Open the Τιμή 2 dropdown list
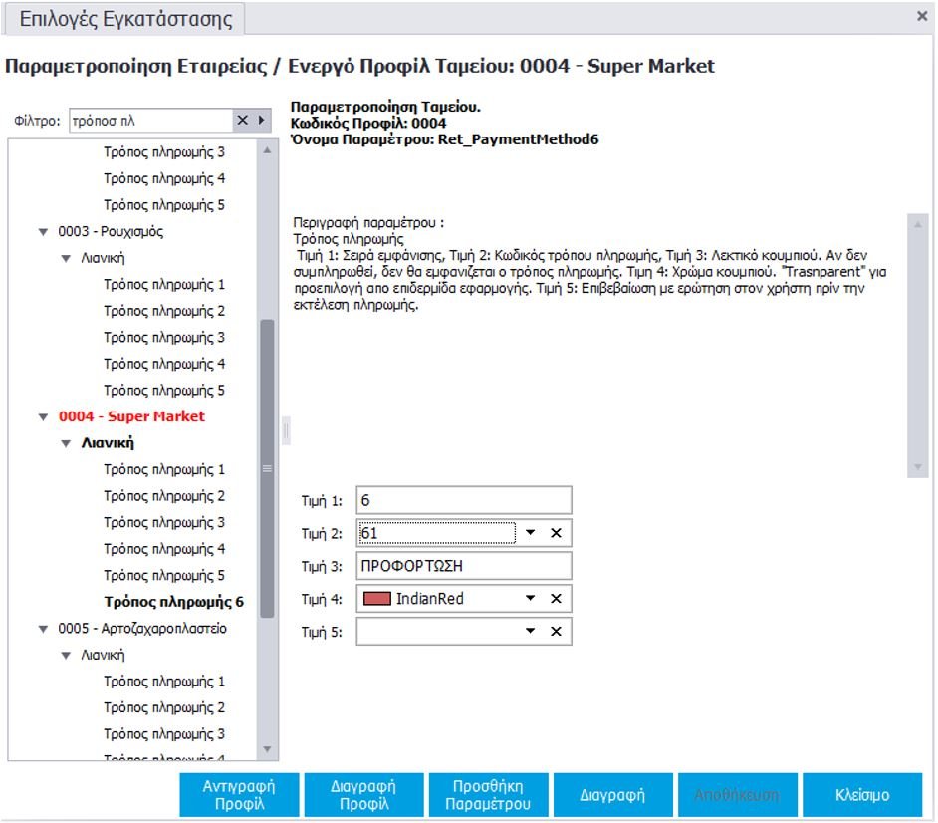Viewport: 938px width, 823px height. [531, 533]
